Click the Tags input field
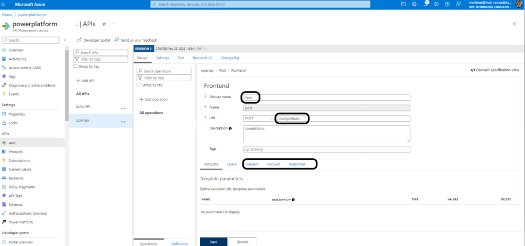Viewport: 525px width, 246px height. [x=326, y=149]
